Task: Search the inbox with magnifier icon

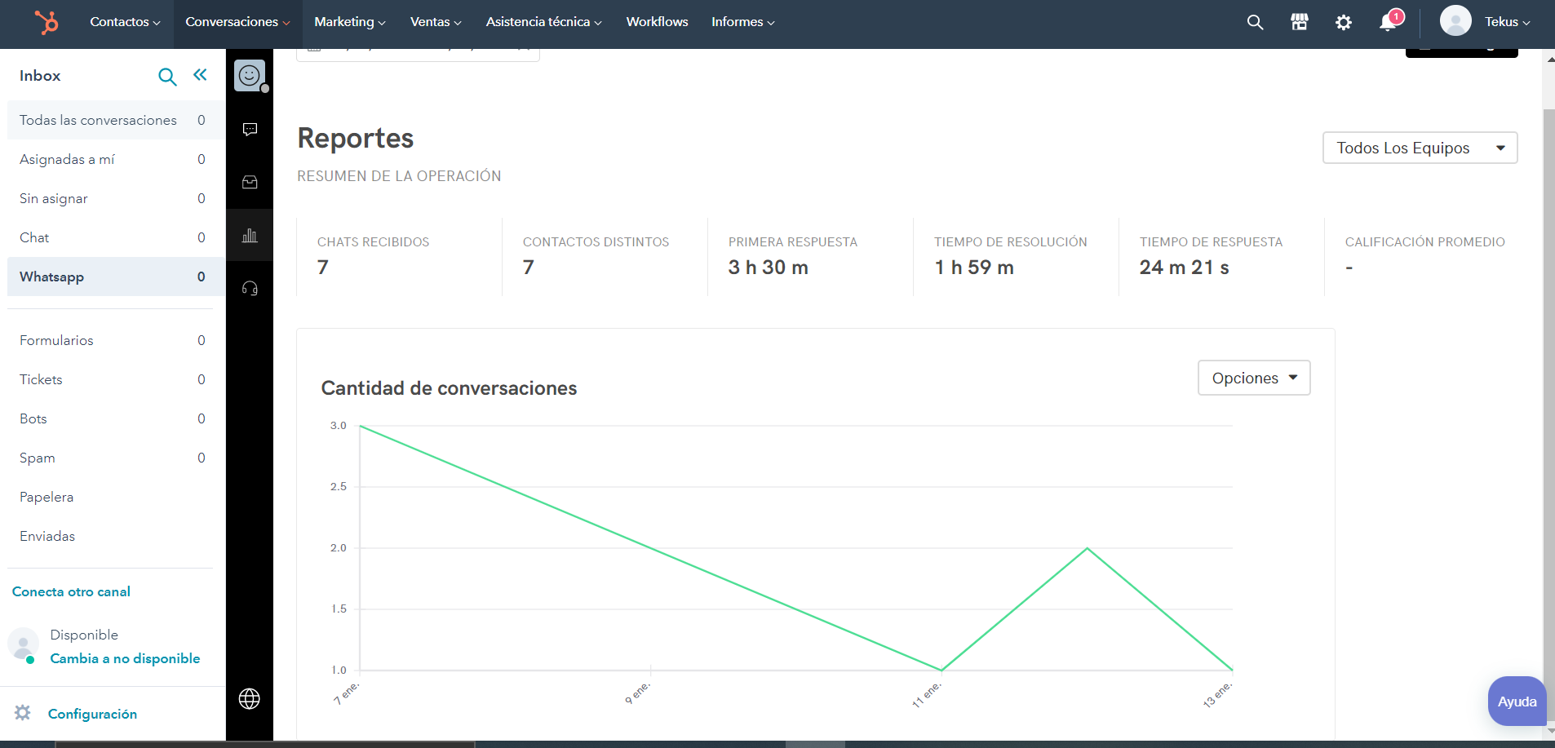Action: (166, 77)
